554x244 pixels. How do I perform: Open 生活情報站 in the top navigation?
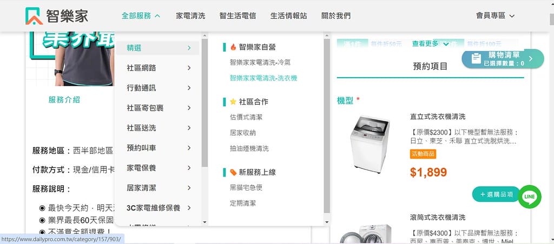[x=289, y=16]
